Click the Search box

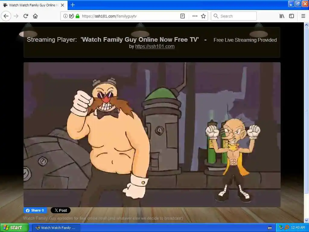[234, 16]
